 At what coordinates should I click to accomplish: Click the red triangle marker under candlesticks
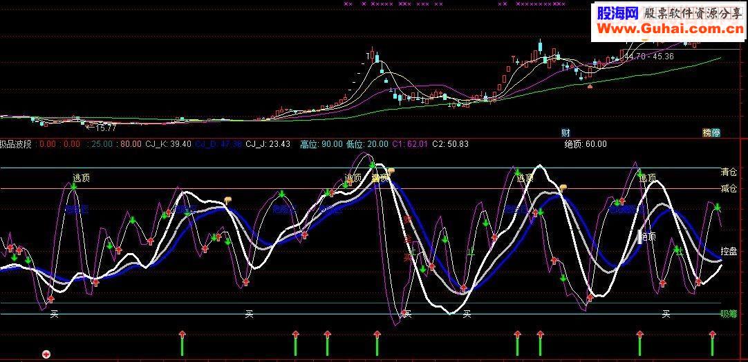coord(590,86)
